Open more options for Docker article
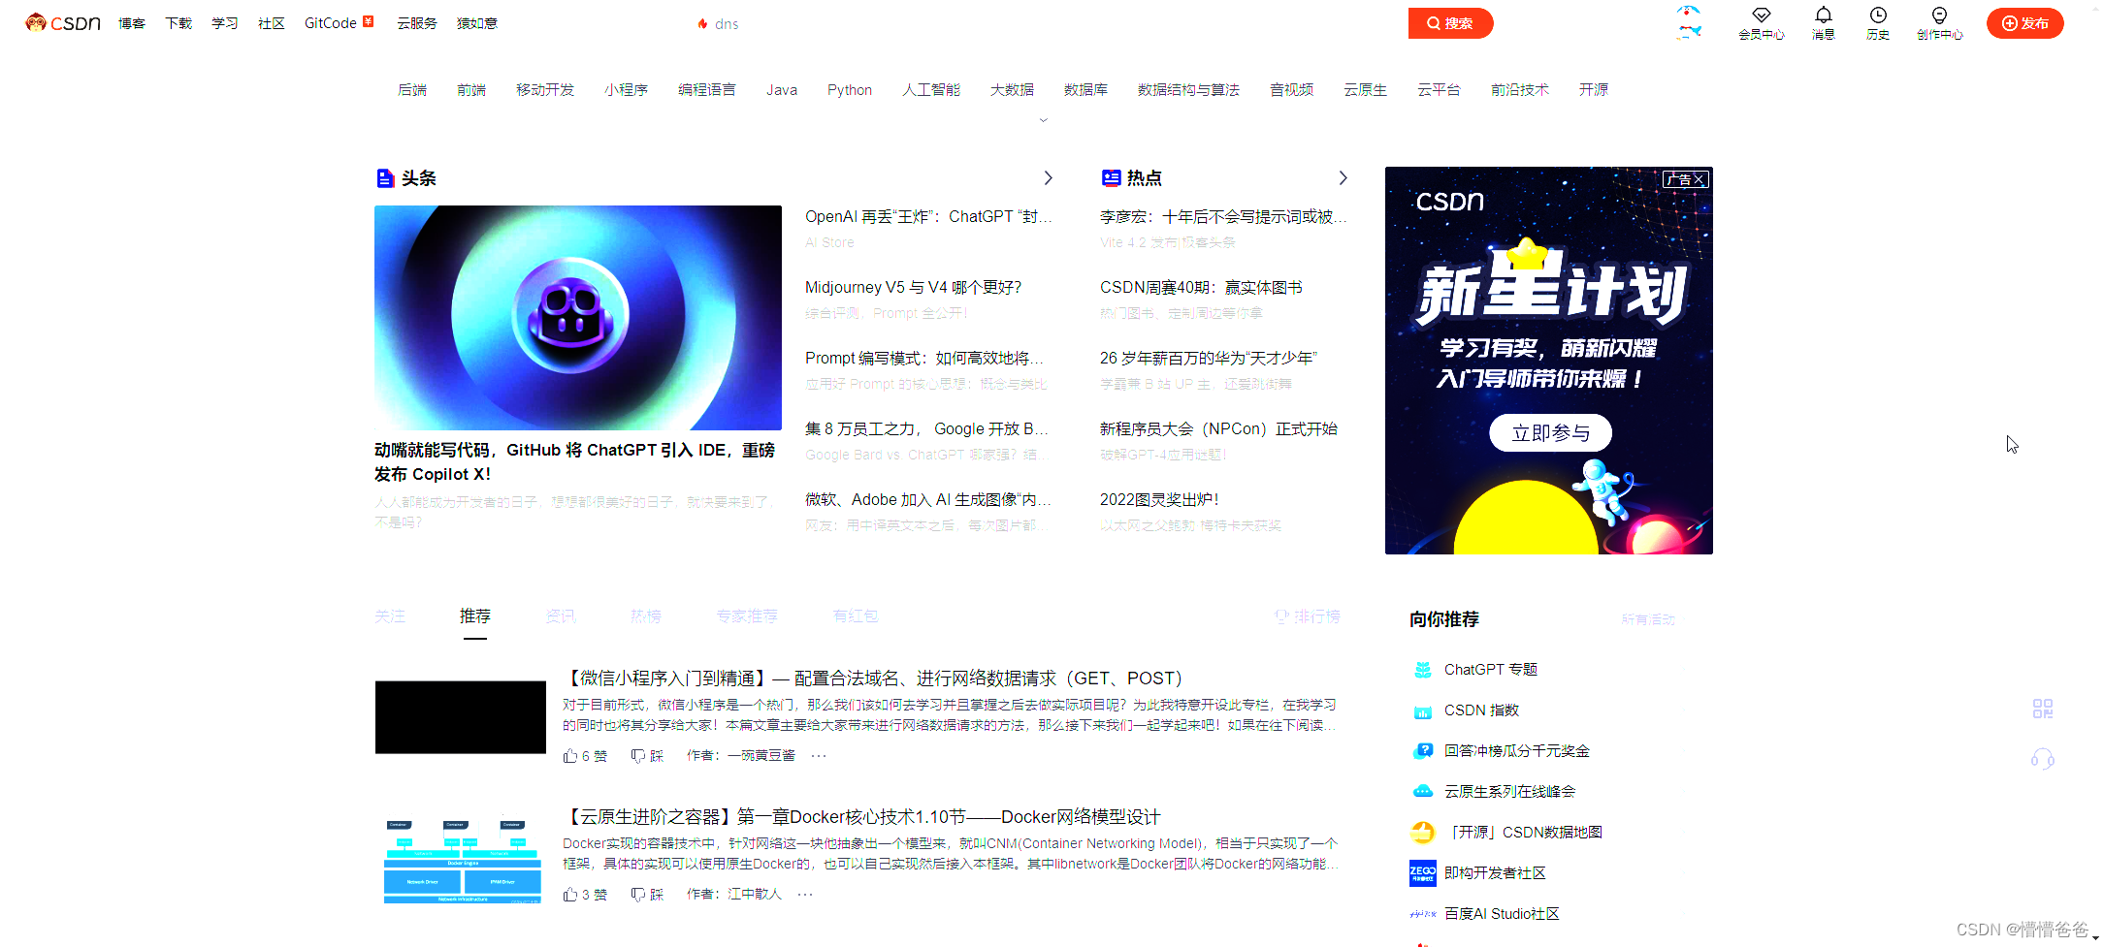 pyautogui.click(x=805, y=895)
